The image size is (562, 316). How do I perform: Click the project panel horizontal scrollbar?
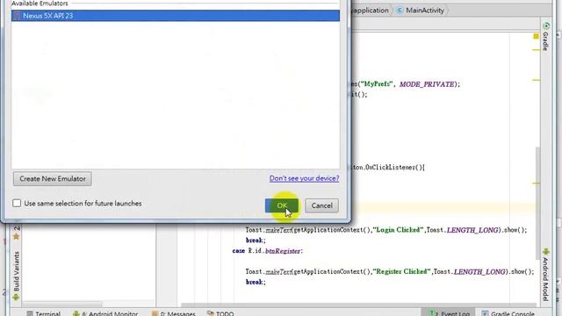click(62, 304)
